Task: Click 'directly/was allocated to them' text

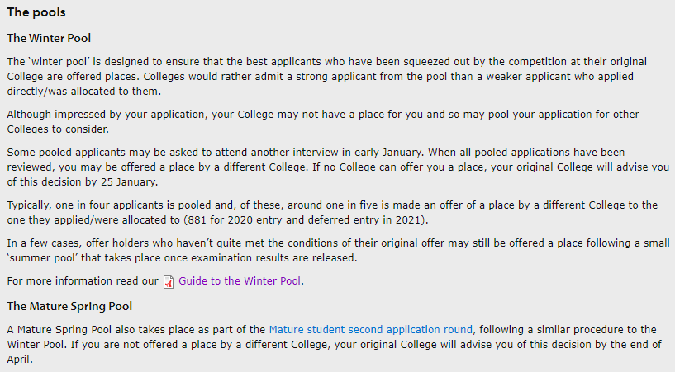Action: (83, 91)
